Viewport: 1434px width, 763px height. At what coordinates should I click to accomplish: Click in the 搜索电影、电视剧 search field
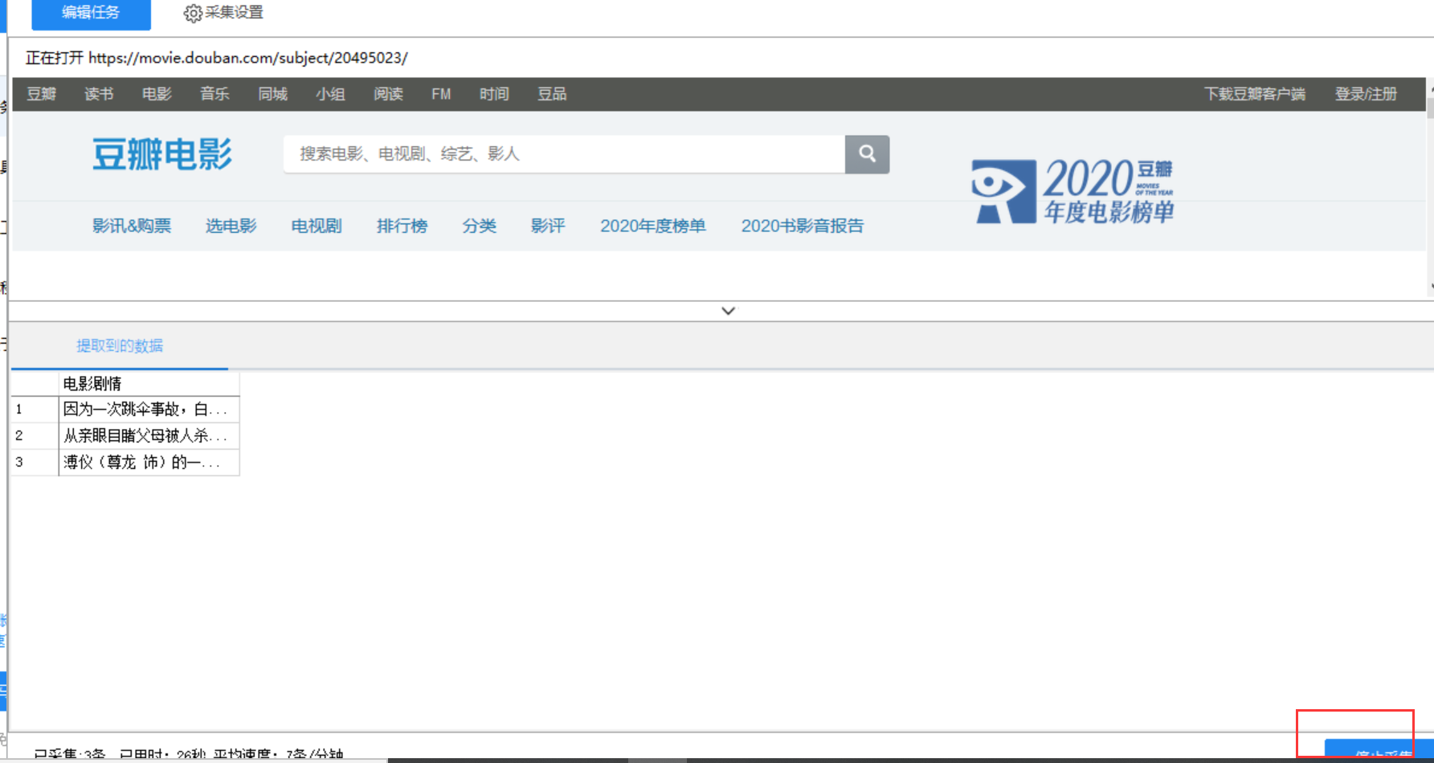(564, 154)
